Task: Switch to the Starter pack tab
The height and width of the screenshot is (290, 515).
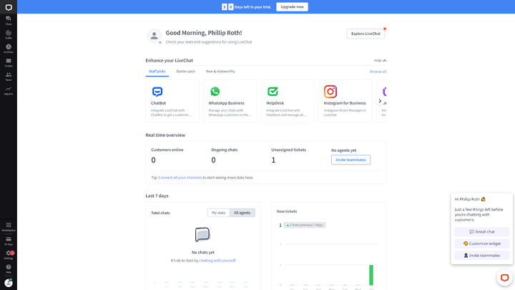Action: (x=185, y=72)
